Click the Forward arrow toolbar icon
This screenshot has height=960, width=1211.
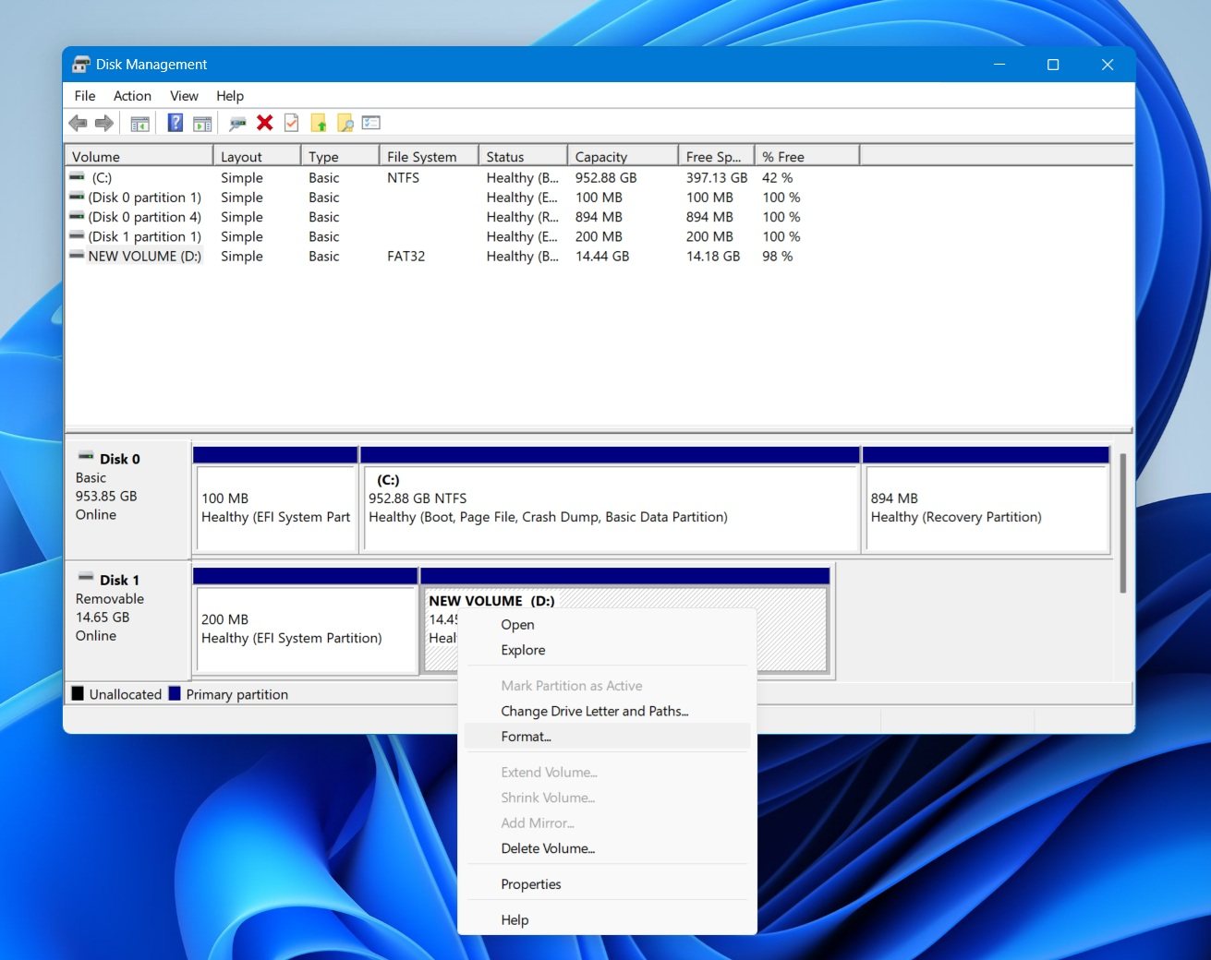coord(104,123)
